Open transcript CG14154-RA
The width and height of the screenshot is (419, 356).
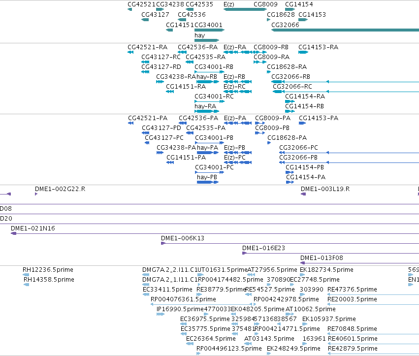coord(305,96)
